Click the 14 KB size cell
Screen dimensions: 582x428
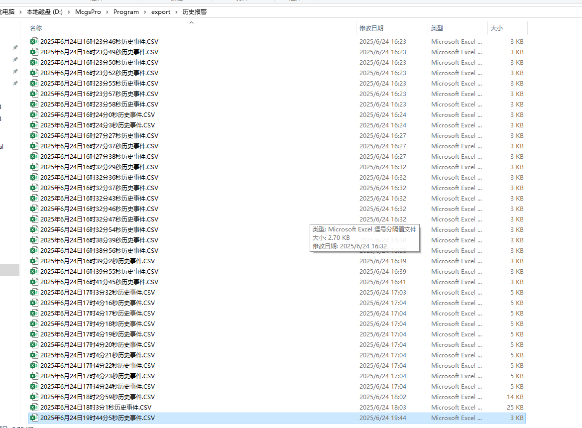[x=515, y=397]
